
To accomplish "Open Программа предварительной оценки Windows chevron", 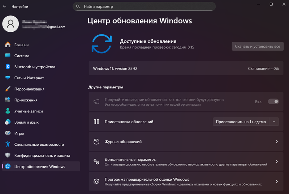I will click(x=277, y=181).
